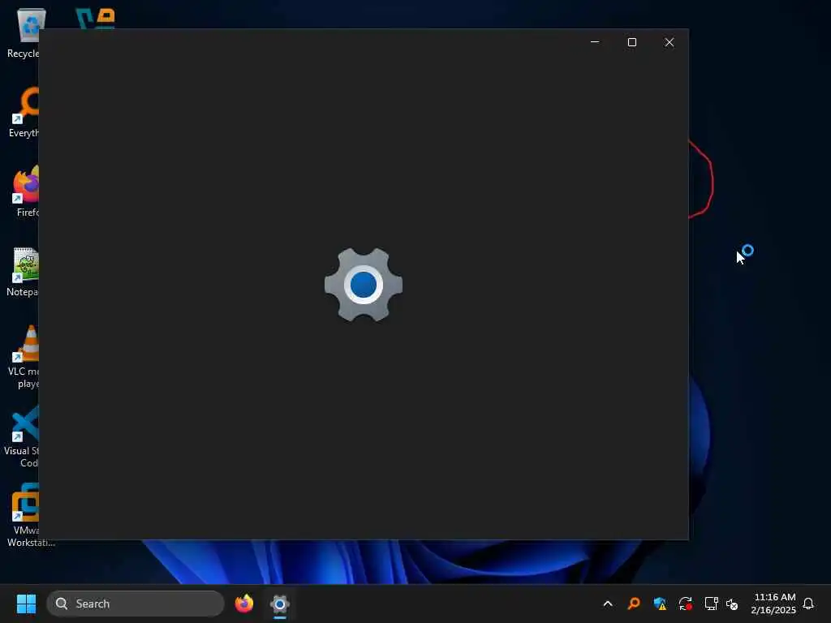831x623 pixels.
Task: Close the loading Settings window
Action: (670, 42)
